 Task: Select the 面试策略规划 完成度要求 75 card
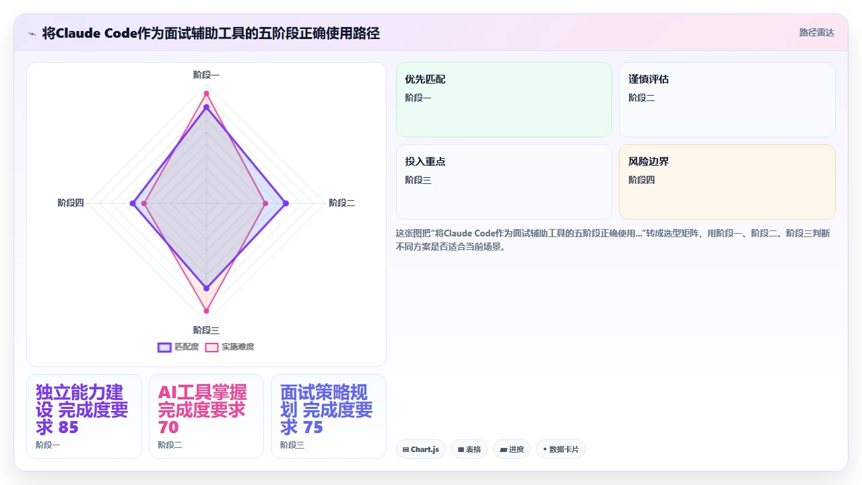pyautogui.click(x=329, y=416)
